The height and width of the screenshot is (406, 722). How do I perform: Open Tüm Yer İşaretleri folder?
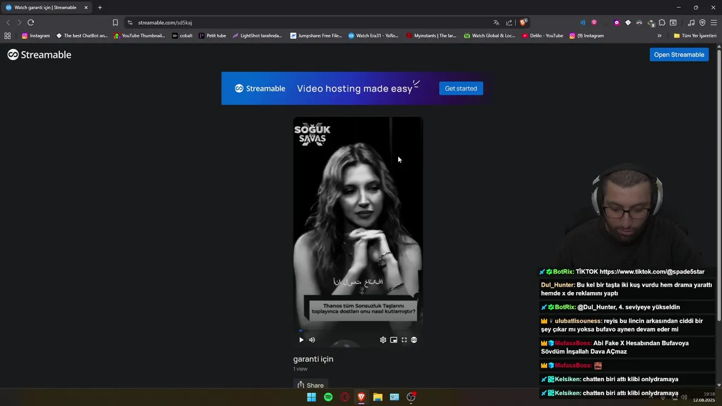click(695, 36)
